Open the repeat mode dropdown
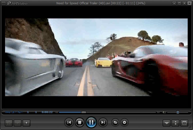This screenshot has height=130, width=193. coord(14,112)
